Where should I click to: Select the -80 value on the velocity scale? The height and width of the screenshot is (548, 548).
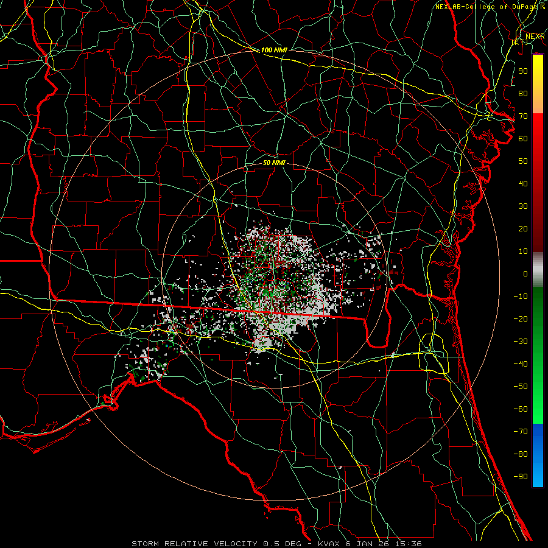coord(521,454)
